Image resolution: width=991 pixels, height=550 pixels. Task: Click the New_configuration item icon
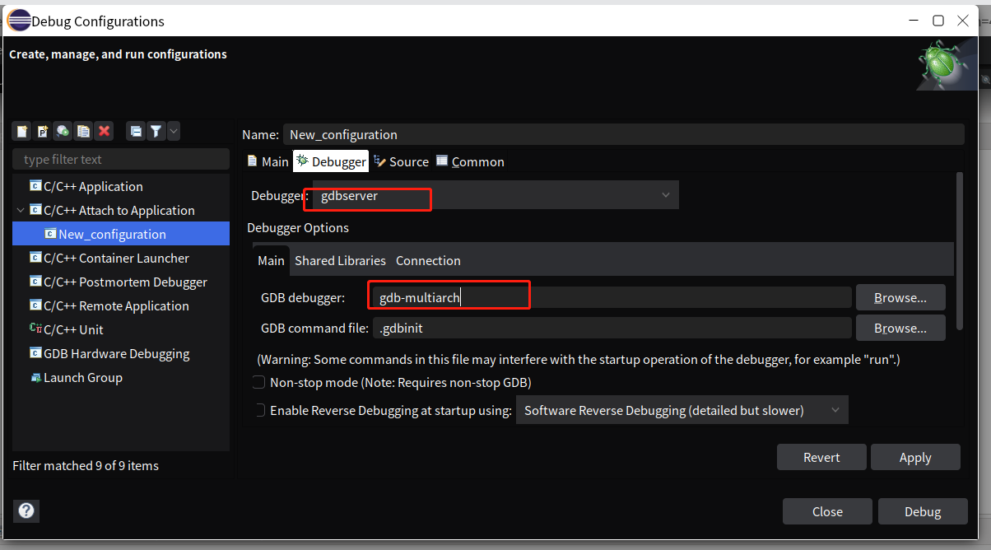tap(50, 234)
